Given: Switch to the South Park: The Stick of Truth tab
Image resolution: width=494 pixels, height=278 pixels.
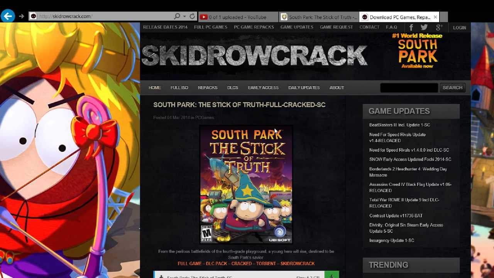Looking at the screenshot, I should tap(318, 17).
